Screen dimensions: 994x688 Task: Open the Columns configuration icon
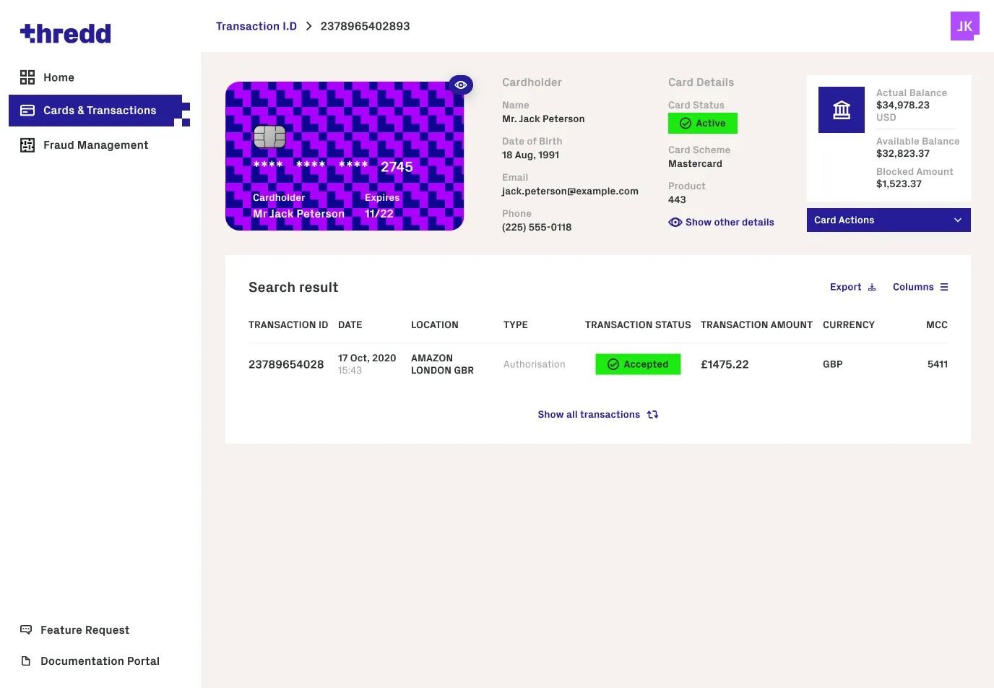tap(946, 286)
